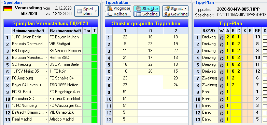Click the 1. FC Köln guest cell
The height and width of the screenshot is (125, 267).
point(66,72)
